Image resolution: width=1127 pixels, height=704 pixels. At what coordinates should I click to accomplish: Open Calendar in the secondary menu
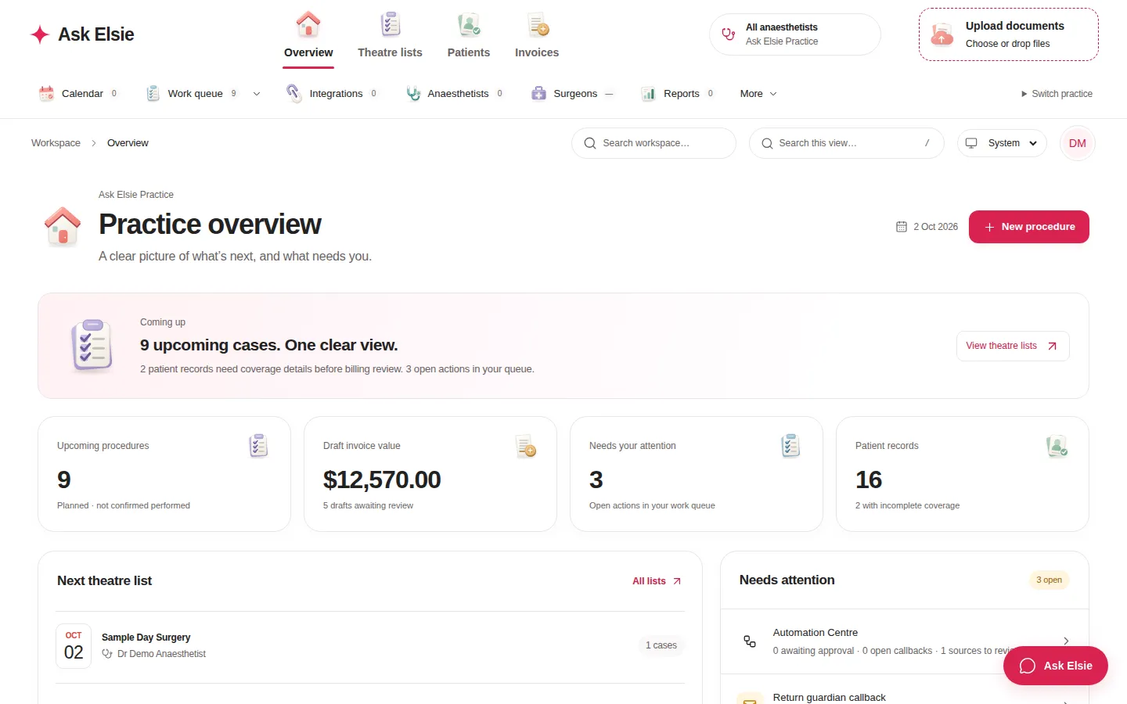(79, 94)
